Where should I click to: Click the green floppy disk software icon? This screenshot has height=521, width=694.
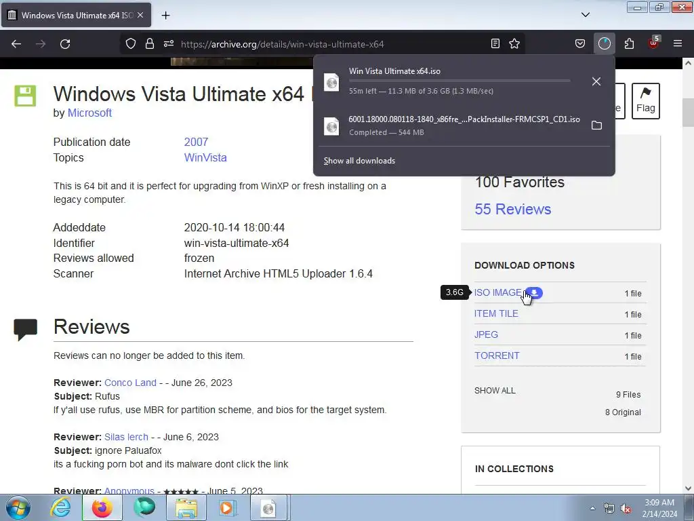(25, 96)
